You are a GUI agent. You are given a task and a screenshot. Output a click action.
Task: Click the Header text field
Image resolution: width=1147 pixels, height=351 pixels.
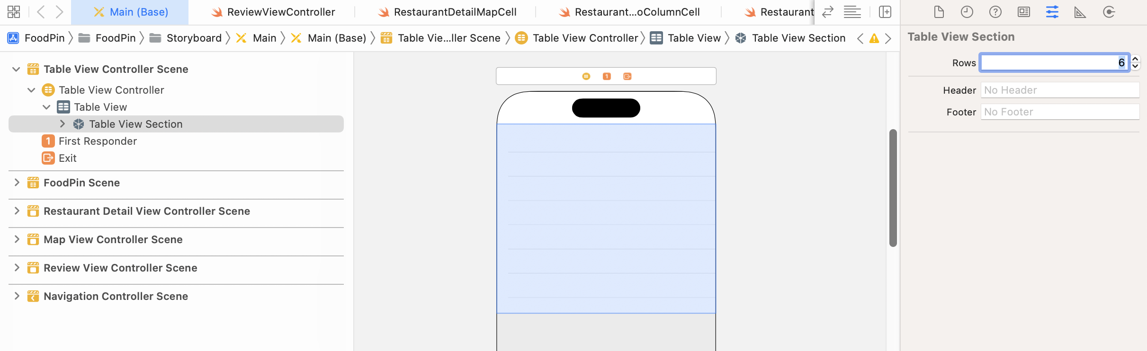coord(1059,90)
